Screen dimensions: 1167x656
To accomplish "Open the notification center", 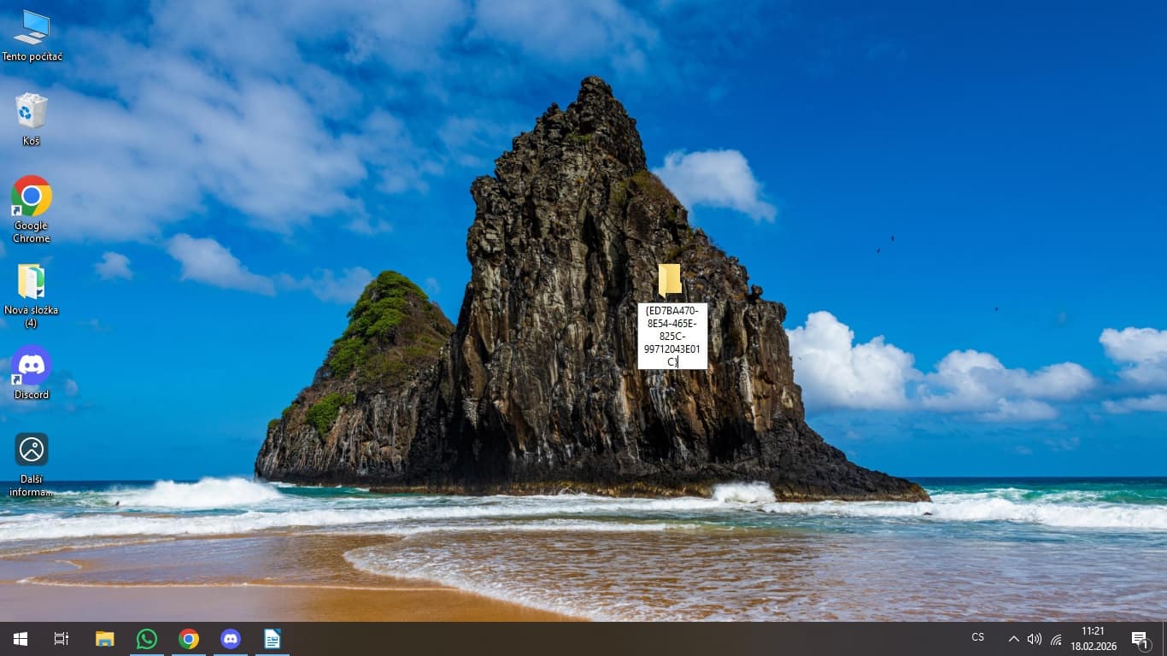I will point(1140,639).
